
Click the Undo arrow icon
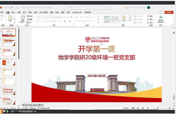click(2, 17)
